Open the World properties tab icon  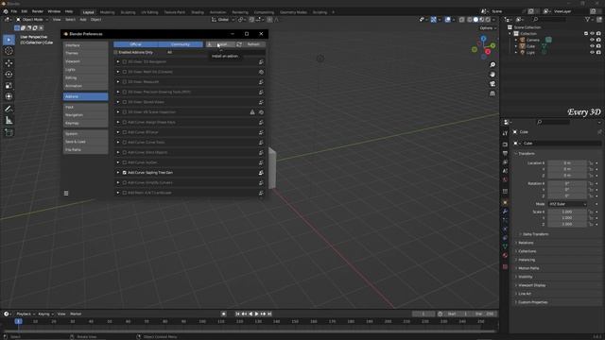[505, 179]
